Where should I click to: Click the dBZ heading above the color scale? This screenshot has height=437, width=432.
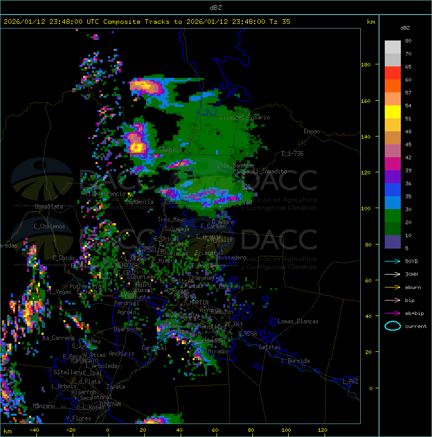tap(405, 28)
